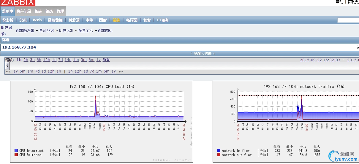The width and height of the screenshot is (359, 164).
Task: Jump to latest with »» link
Action: tap(121, 71)
